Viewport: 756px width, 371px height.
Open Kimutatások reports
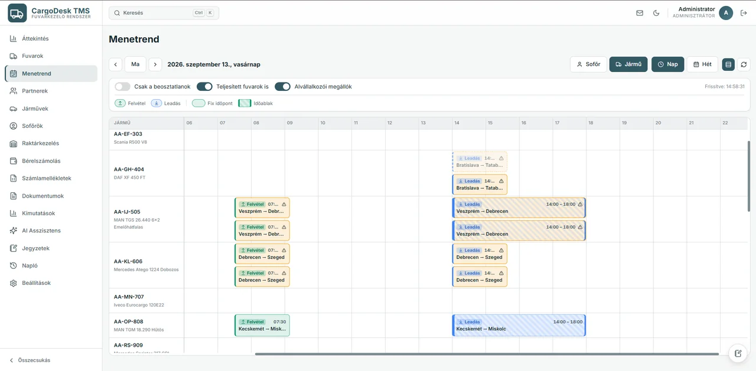51,214
